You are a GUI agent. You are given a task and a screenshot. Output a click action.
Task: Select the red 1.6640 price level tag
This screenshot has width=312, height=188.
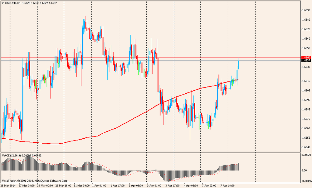coord(306,57)
